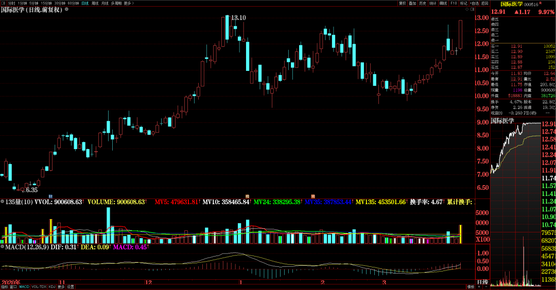Screen dimensions: 556x290
Task: Select the MACD indicator tab
Action: pyautogui.click(x=24, y=287)
